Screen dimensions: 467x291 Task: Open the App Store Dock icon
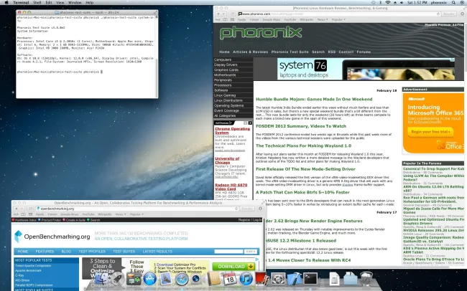click(x=150, y=279)
